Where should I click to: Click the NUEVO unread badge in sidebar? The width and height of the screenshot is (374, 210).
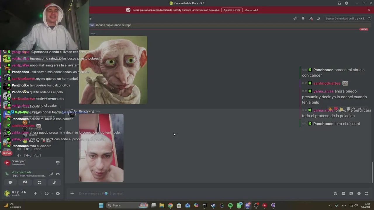pos(7,153)
